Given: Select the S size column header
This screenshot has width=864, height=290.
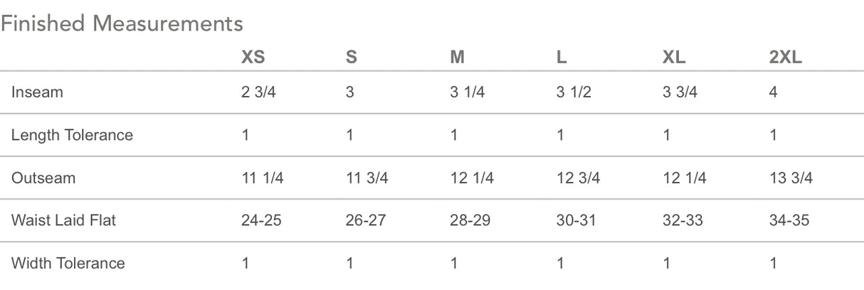Looking at the screenshot, I should point(351,58).
